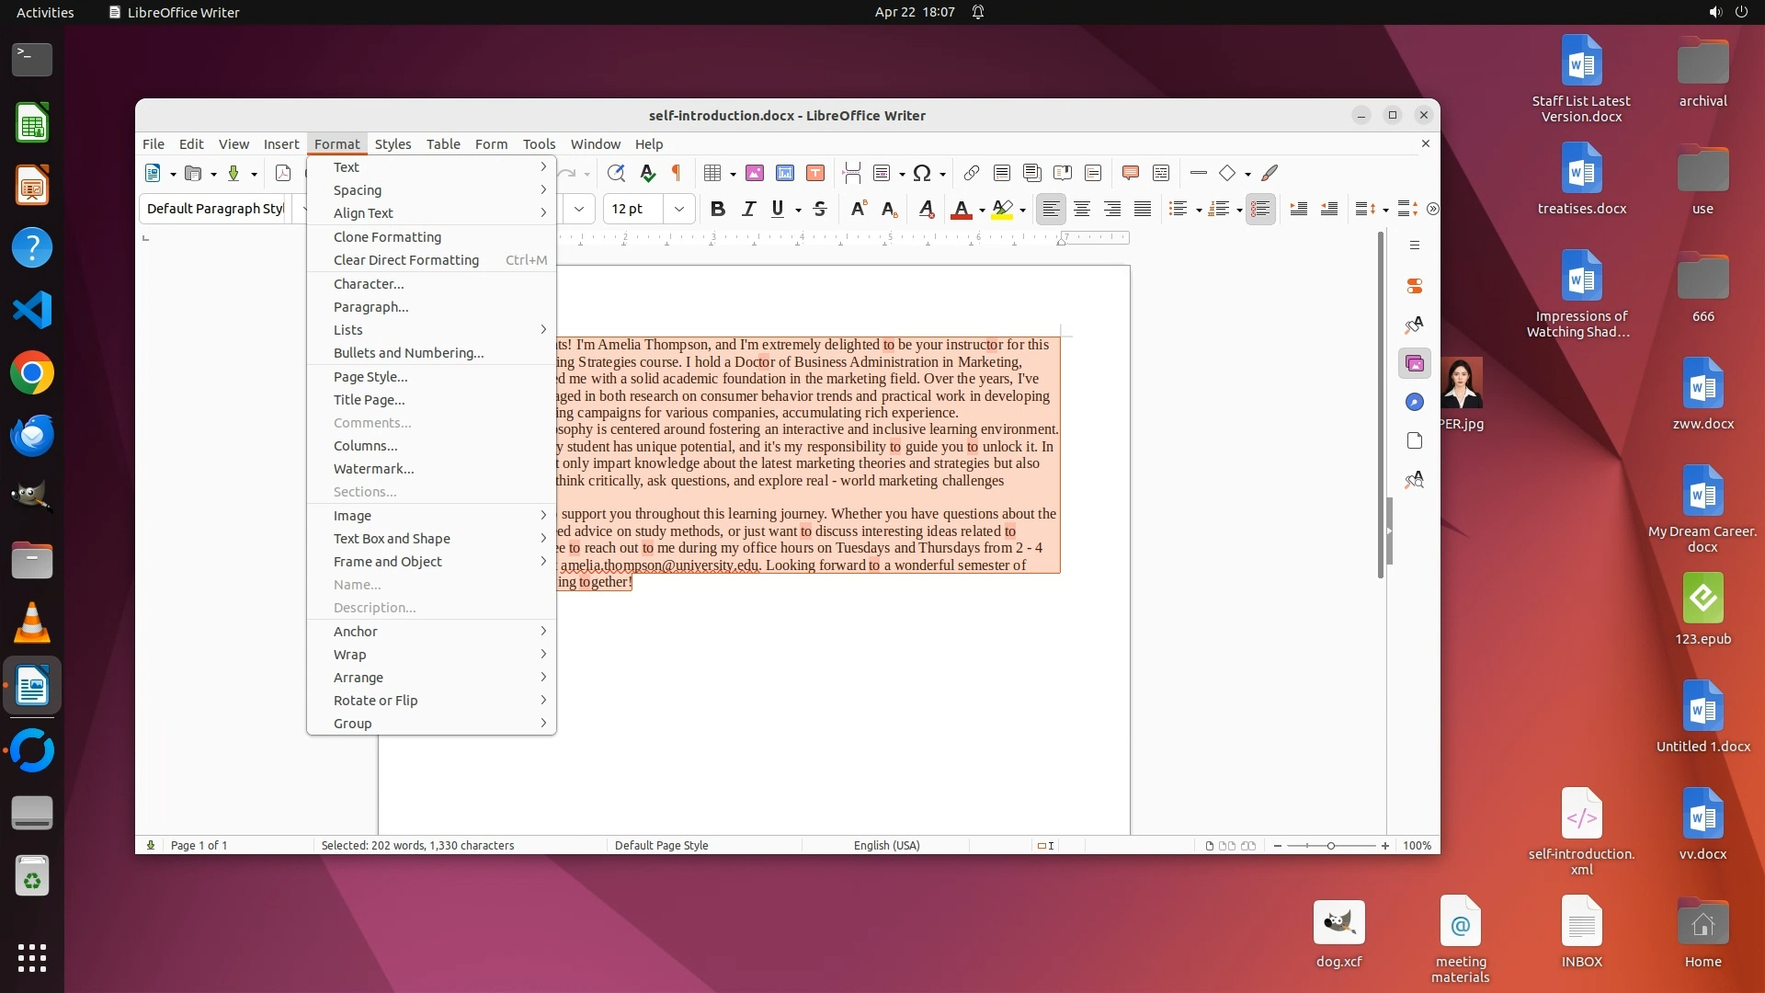
Task: Toggle Bold formatting
Action: point(718,209)
